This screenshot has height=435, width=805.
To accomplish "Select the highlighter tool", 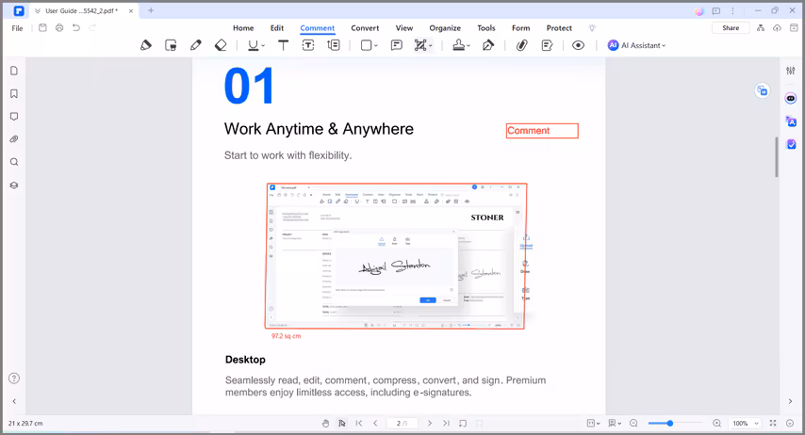I will click(x=146, y=45).
